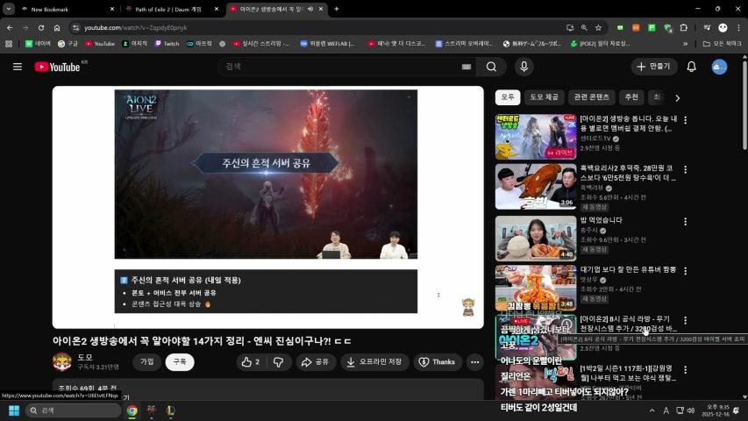Open options menu for 흑백요리사2 video
Image resolution: width=748 pixels, height=421 pixels.
pos(685,171)
